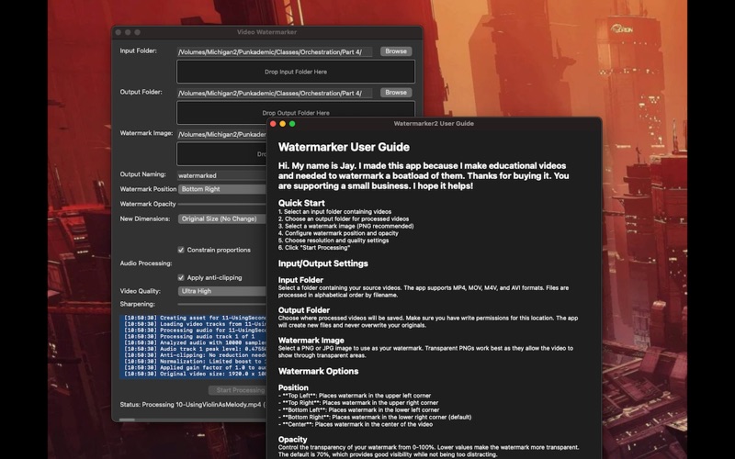Image resolution: width=735 pixels, height=459 pixels.
Task: Click log line 'Audio track 1 peak level'
Action: pyautogui.click(x=196, y=349)
